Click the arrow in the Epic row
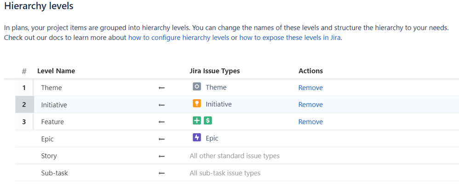The width and height of the screenshot is (459, 186). pos(161,139)
